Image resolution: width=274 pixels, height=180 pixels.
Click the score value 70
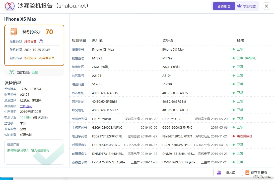click(x=49, y=32)
